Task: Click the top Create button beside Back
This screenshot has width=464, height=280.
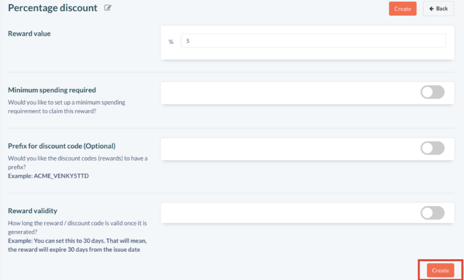Action: coord(402,9)
